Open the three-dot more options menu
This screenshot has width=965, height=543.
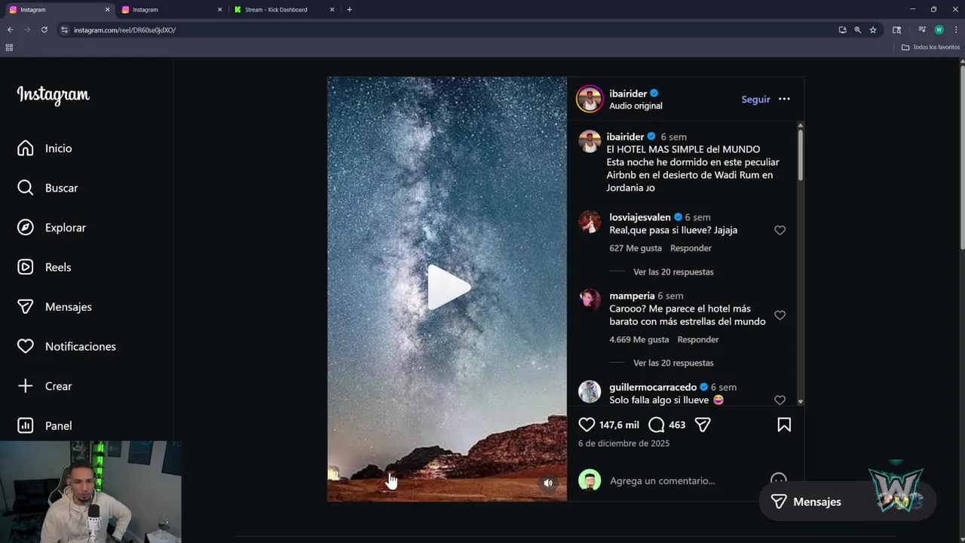pos(784,100)
